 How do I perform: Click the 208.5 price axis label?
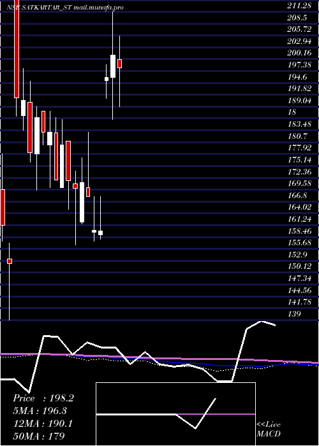(297, 18)
